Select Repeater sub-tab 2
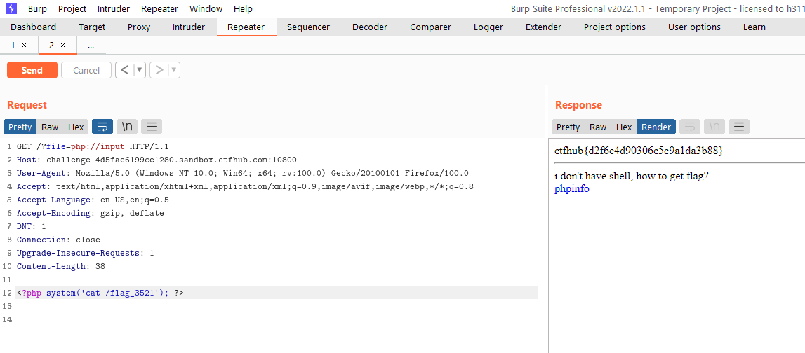This screenshot has width=805, height=353. pyautogui.click(x=51, y=45)
